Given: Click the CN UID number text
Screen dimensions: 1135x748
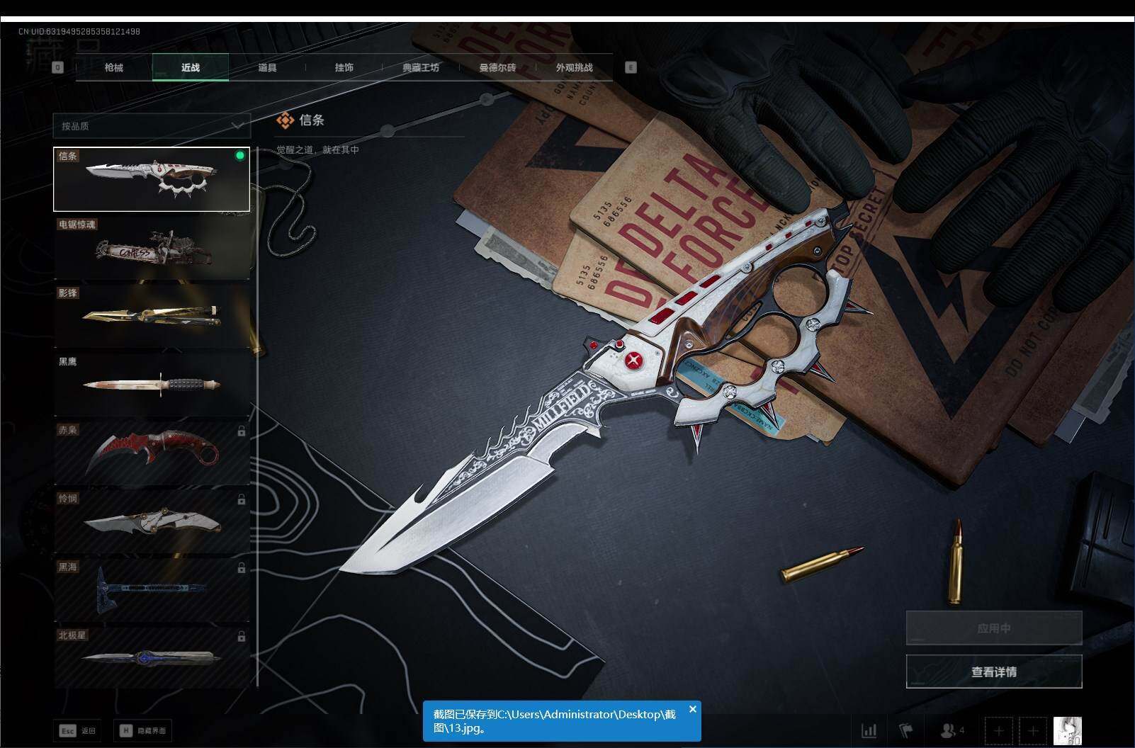Looking at the screenshot, I should point(79,32).
